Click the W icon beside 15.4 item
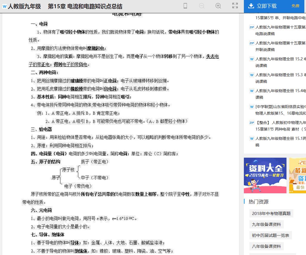The width and height of the screenshot is (306, 255). point(252,91)
